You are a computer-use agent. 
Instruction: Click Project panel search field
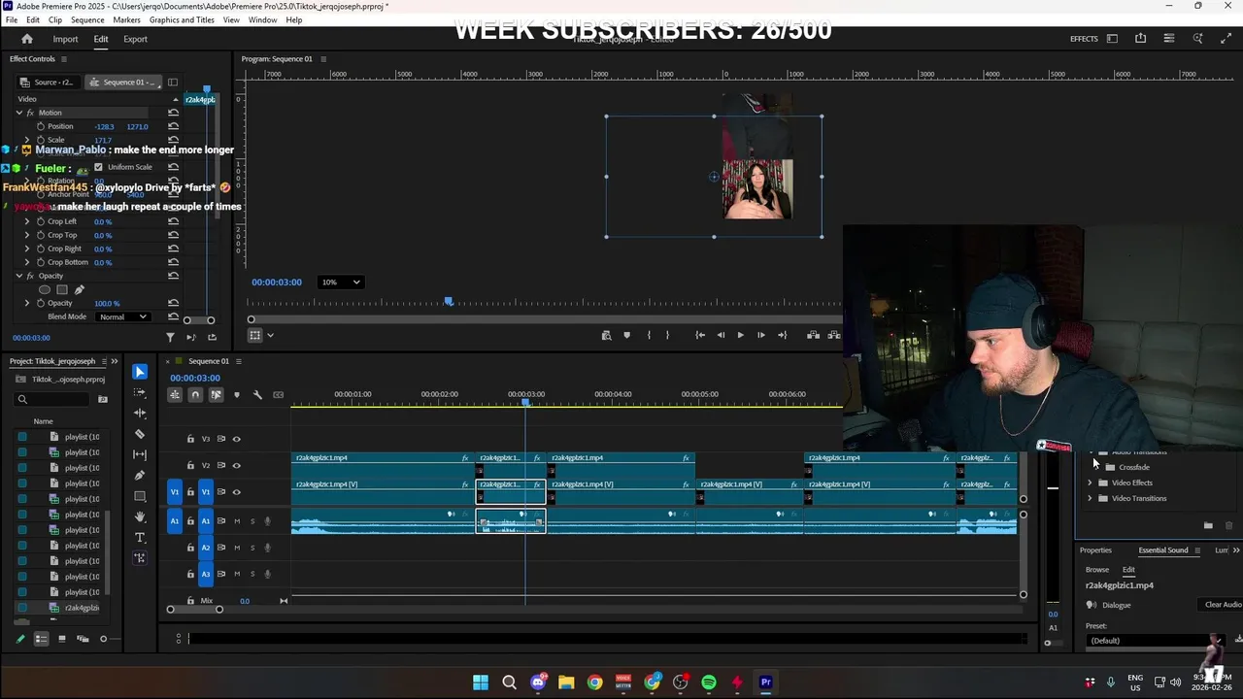point(53,399)
